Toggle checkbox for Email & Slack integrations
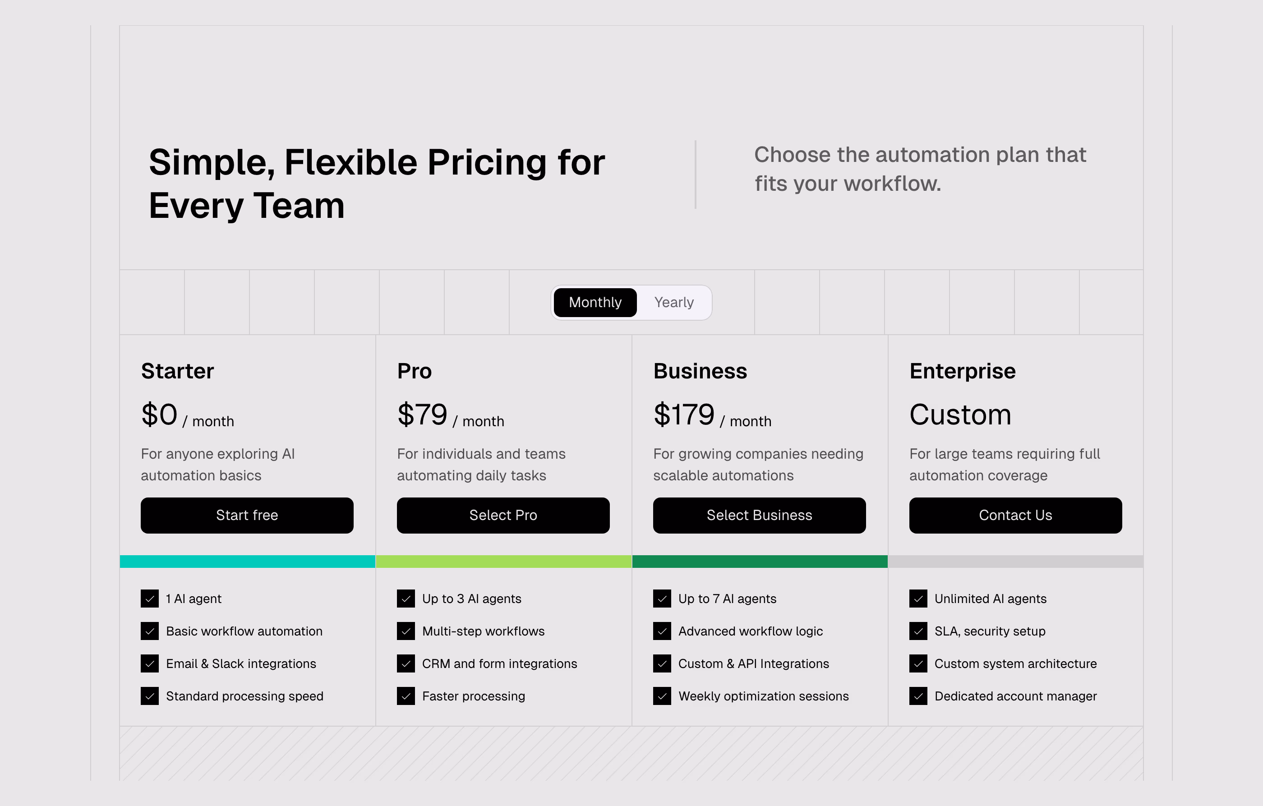 (149, 664)
